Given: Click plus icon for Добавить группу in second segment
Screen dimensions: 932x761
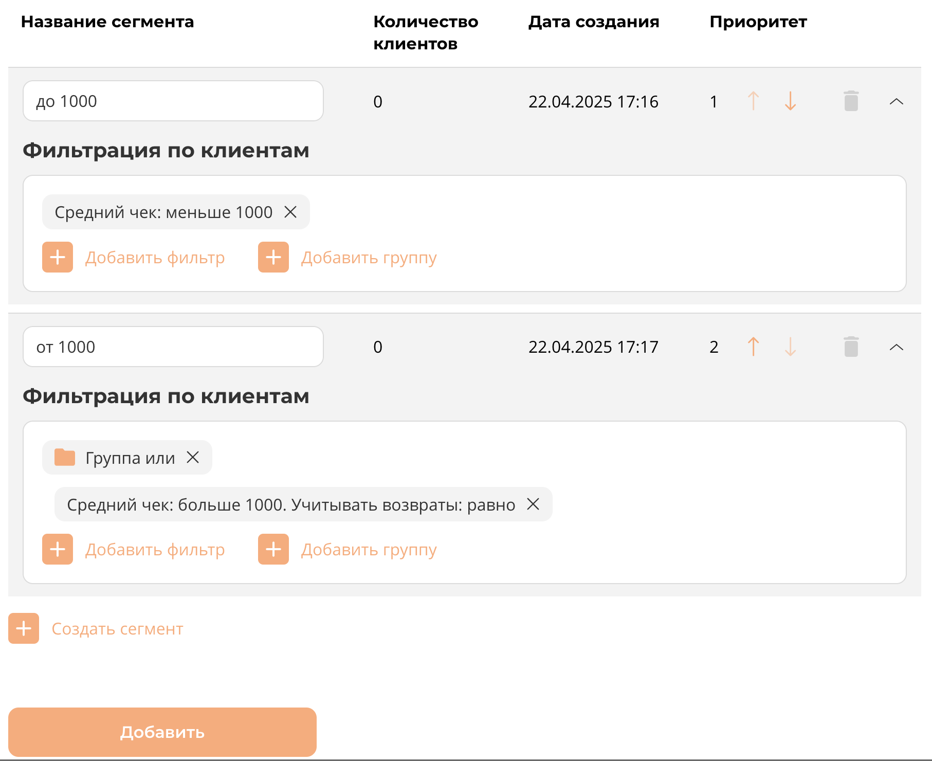Looking at the screenshot, I should [273, 549].
